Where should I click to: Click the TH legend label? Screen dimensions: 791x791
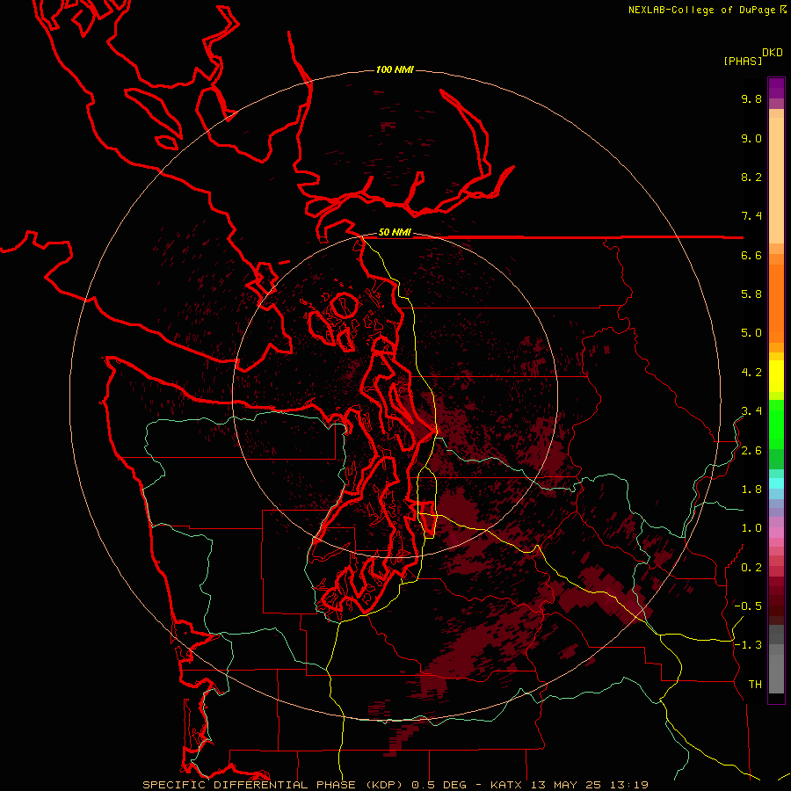coord(755,685)
